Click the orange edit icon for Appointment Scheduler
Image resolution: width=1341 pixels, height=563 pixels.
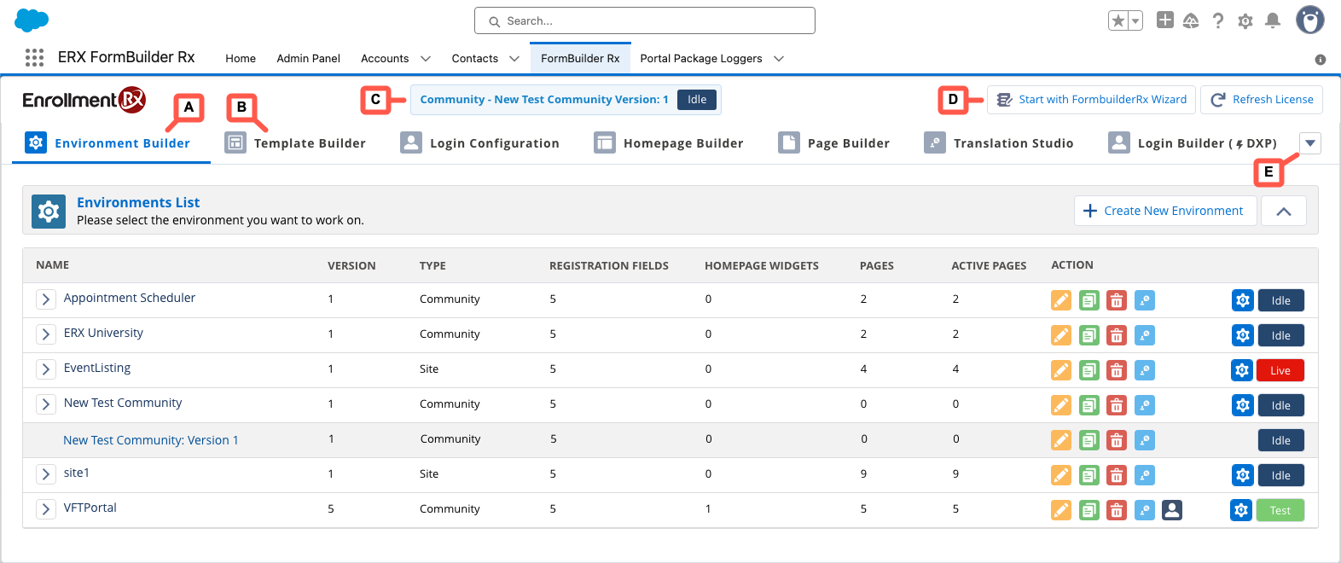(1060, 300)
